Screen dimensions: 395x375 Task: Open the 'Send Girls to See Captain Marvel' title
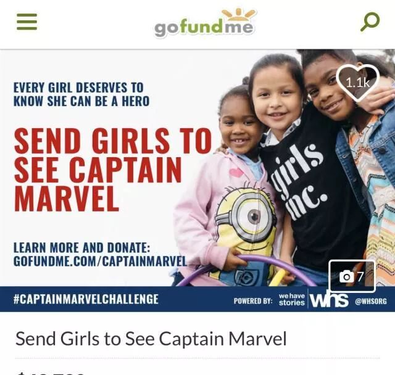[x=151, y=339]
